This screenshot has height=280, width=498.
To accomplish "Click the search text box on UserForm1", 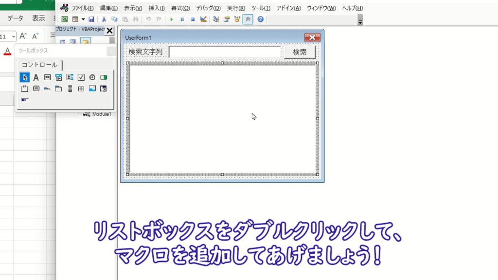I will 225,52.
